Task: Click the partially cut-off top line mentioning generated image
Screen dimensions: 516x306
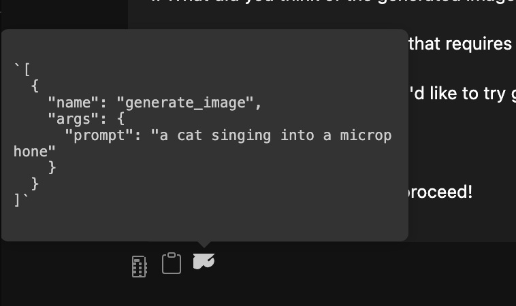Action: point(333,1)
